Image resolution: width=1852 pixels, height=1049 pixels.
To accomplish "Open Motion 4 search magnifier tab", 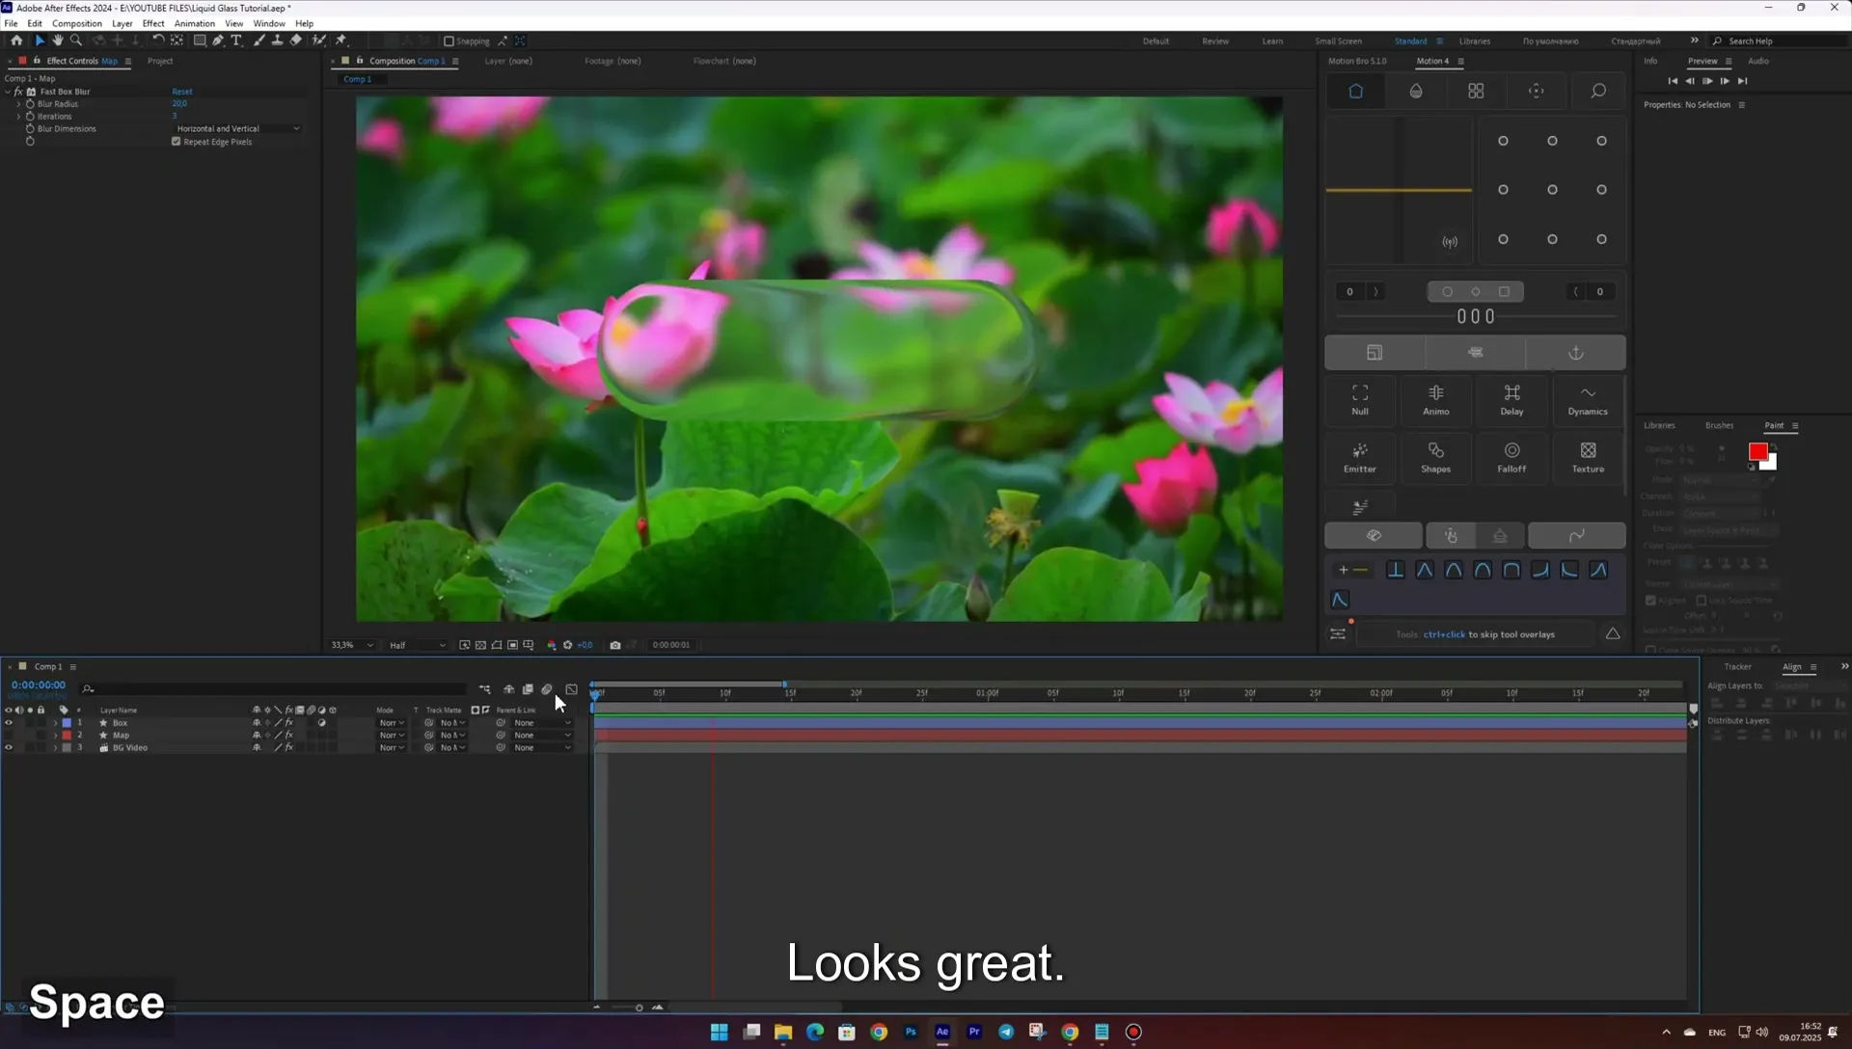I will click(1598, 91).
